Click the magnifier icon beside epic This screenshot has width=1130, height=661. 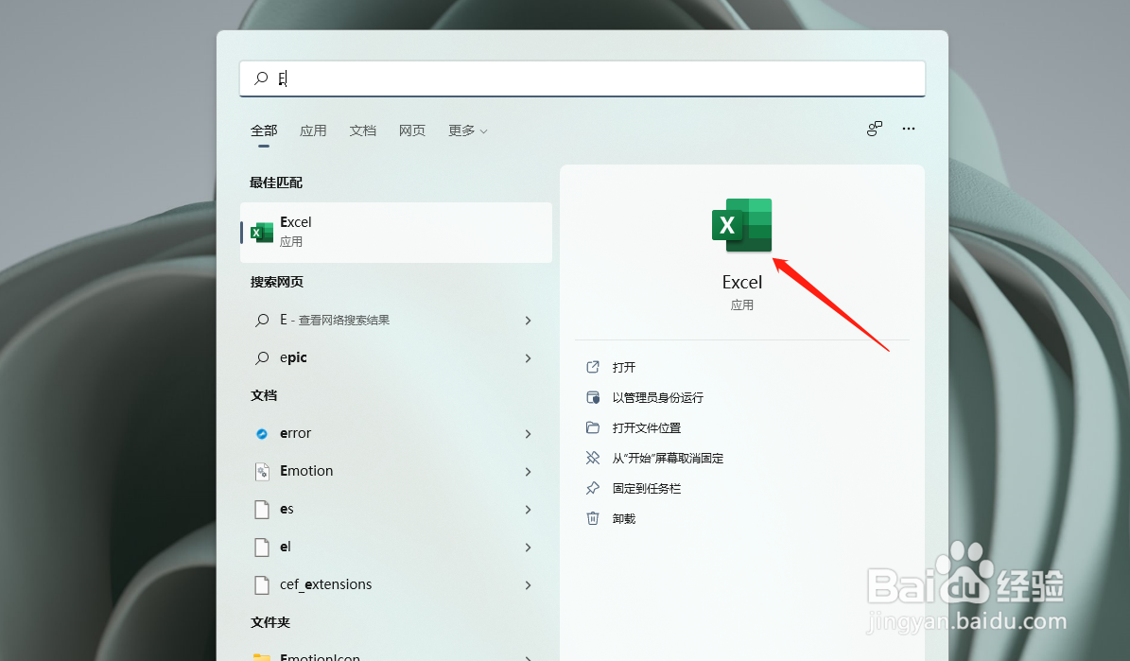[x=262, y=357]
